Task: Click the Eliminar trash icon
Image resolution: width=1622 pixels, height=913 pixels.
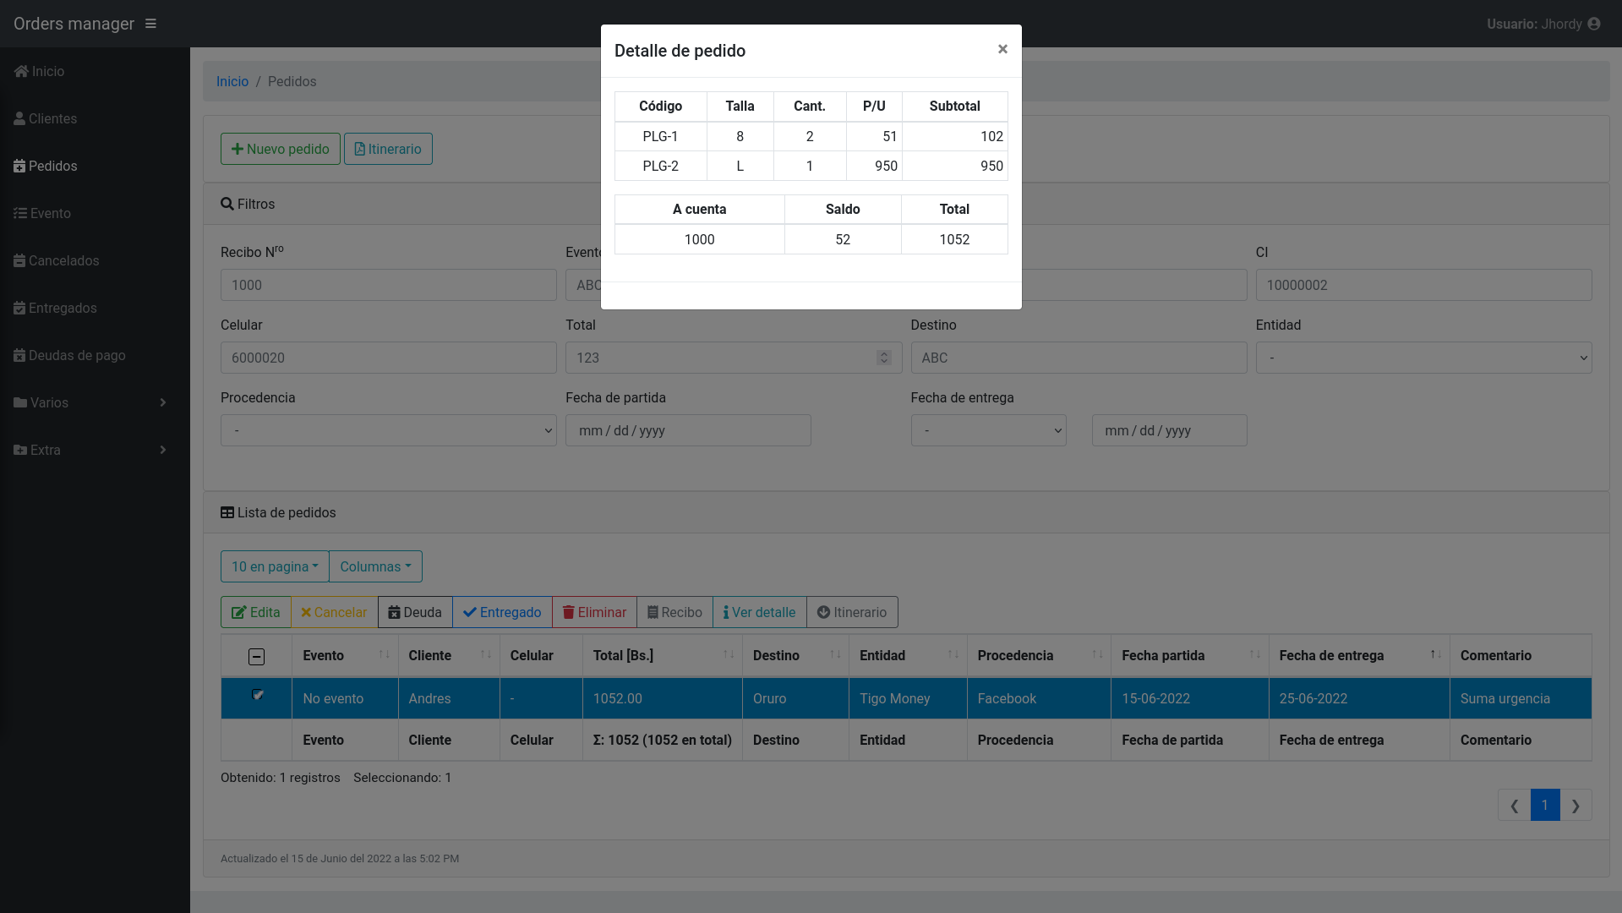Action: click(568, 612)
